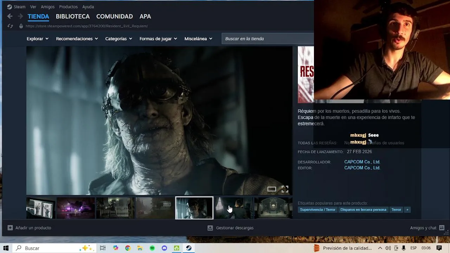Screen dimensions: 450x253
Task: Go forward with the right arrow
Action: pyautogui.click(x=20, y=16)
